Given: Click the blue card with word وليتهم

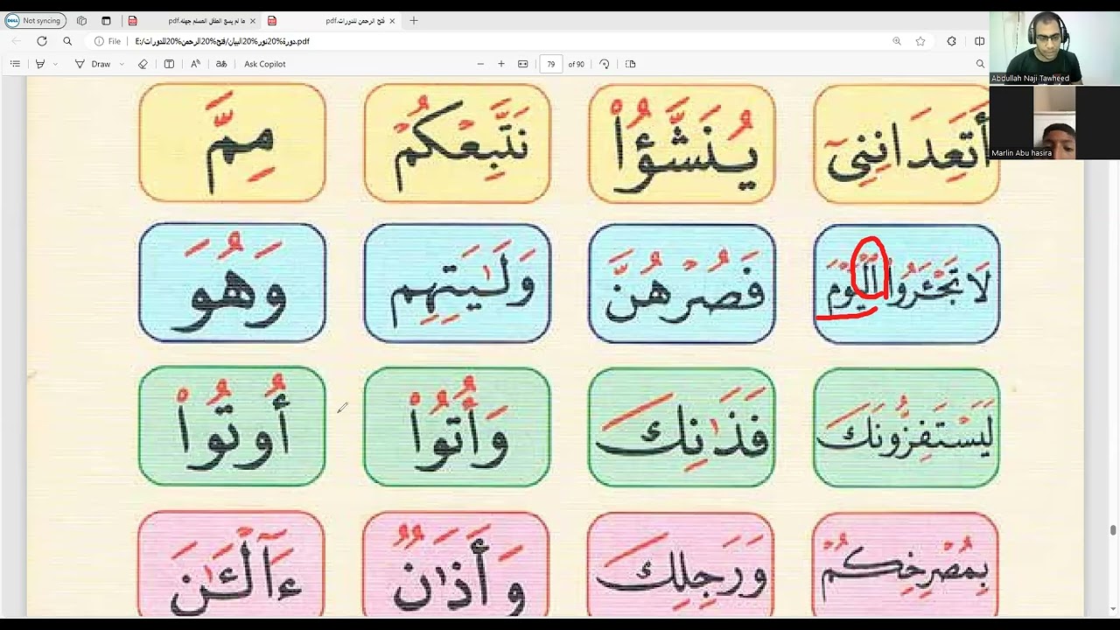Looking at the screenshot, I should click(x=458, y=283).
